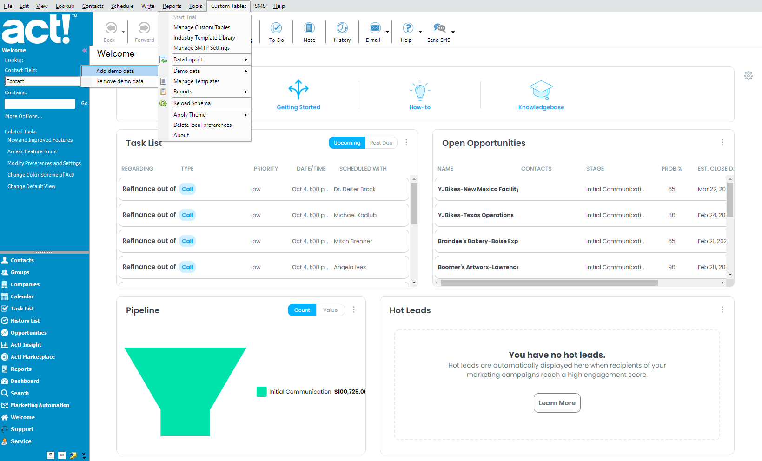762x461 pixels.
Task: Click the Initial Communication green legend swatch
Action: [261, 392]
